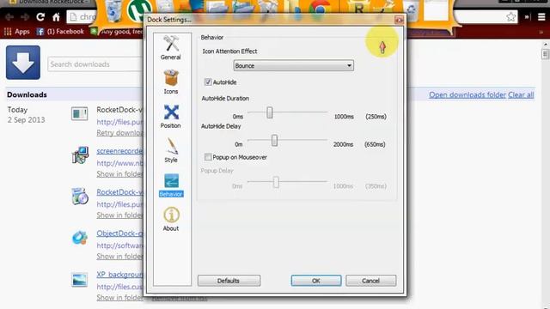The width and height of the screenshot is (550, 309).
Task: Open the ObjectDock download link
Action: pos(120,233)
